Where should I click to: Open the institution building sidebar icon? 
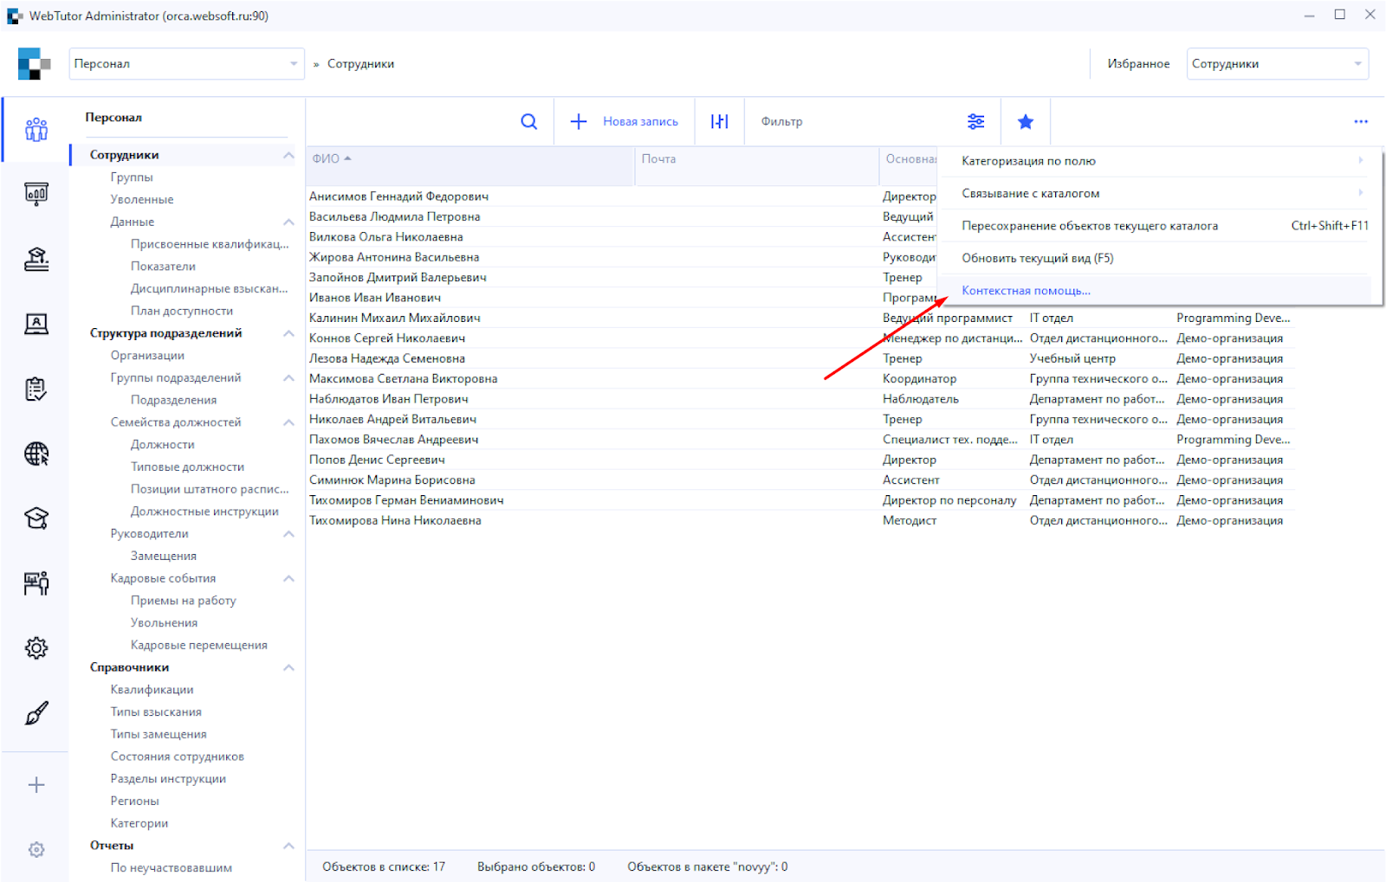click(36, 259)
